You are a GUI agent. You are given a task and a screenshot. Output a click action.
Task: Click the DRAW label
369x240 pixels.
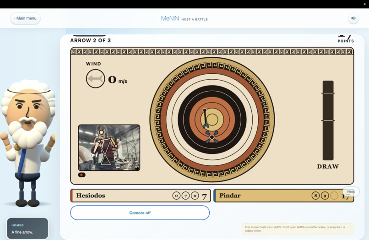coord(328,167)
